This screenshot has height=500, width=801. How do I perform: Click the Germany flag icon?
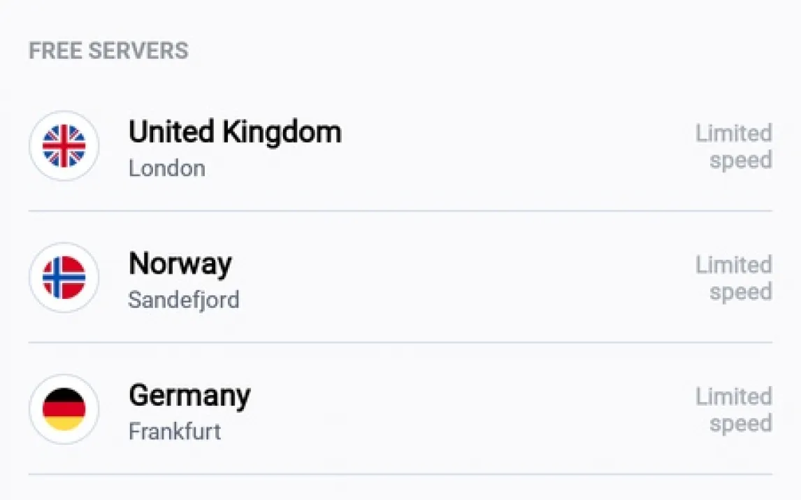tap(64, 409)
